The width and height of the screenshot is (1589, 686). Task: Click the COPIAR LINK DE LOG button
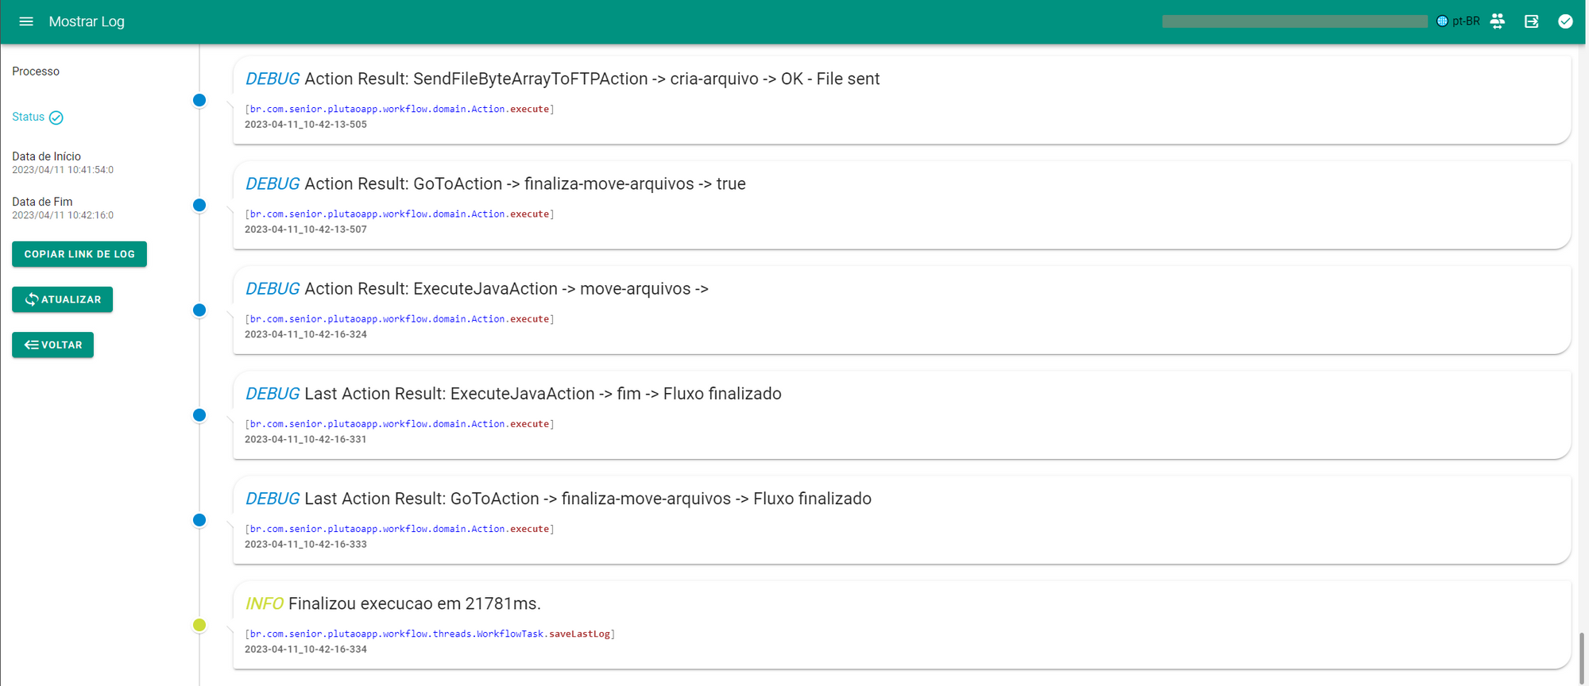79,254
